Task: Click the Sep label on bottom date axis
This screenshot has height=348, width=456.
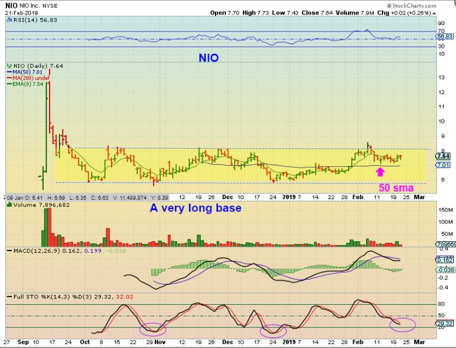Action: (23, 342)
